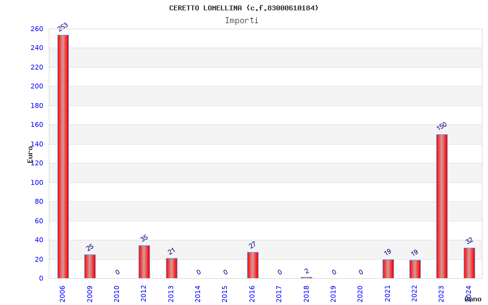Click the Euro y-axis label
Screen dimensions: 488x305
coord(30,154)
